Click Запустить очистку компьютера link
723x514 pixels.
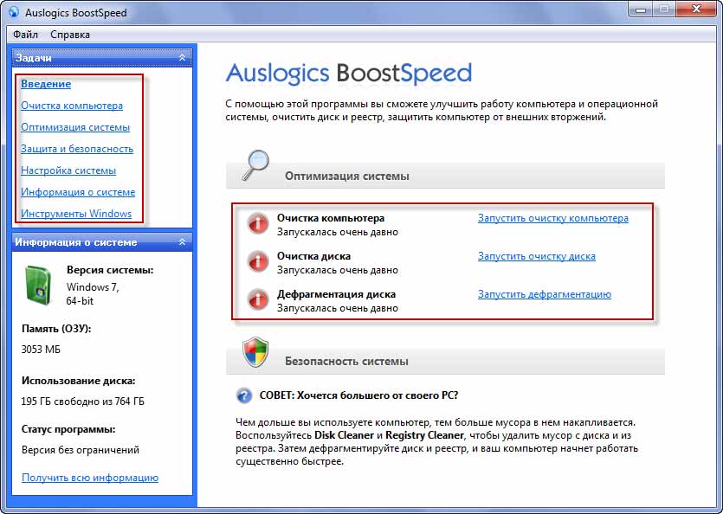coord(552,218)
